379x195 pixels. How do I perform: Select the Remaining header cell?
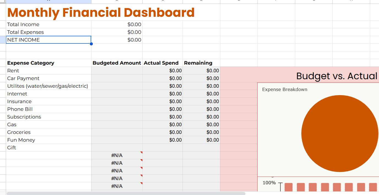(201, 63)
